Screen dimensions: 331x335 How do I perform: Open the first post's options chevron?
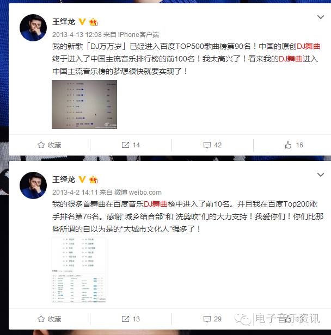click(x=320, y=17)
